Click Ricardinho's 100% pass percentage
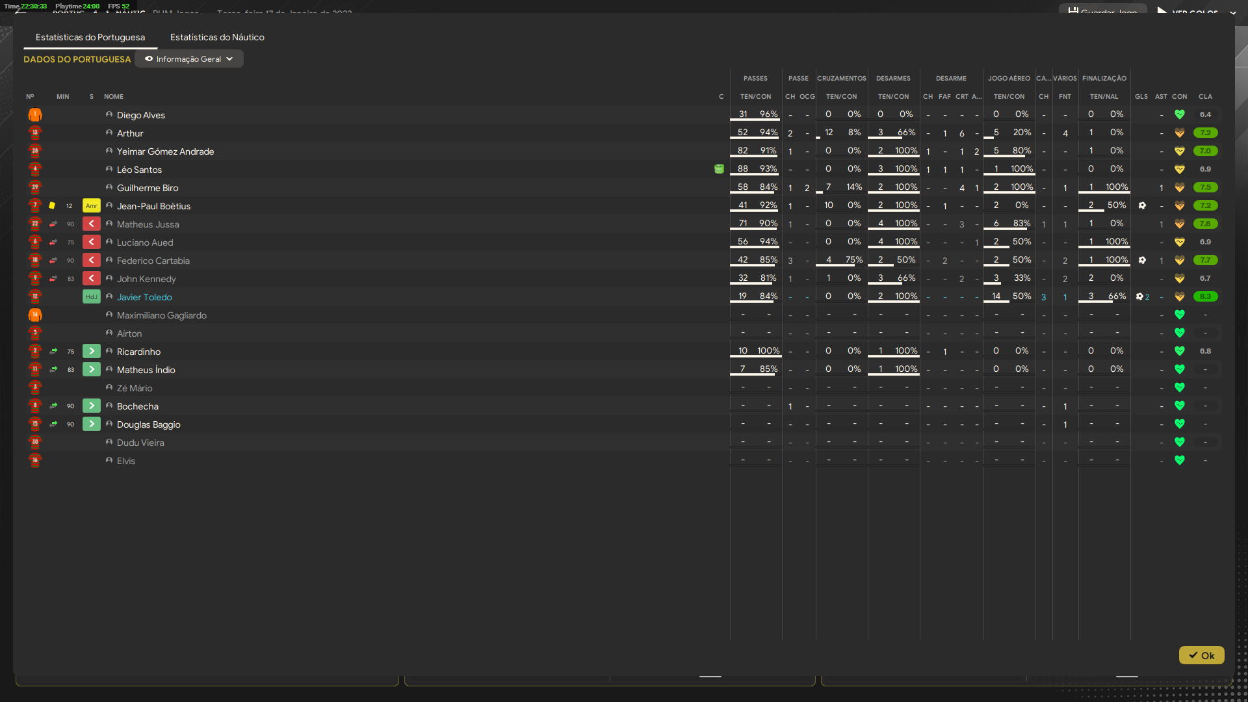Viewport: 1248px width, 702px height. click(768, 350)
